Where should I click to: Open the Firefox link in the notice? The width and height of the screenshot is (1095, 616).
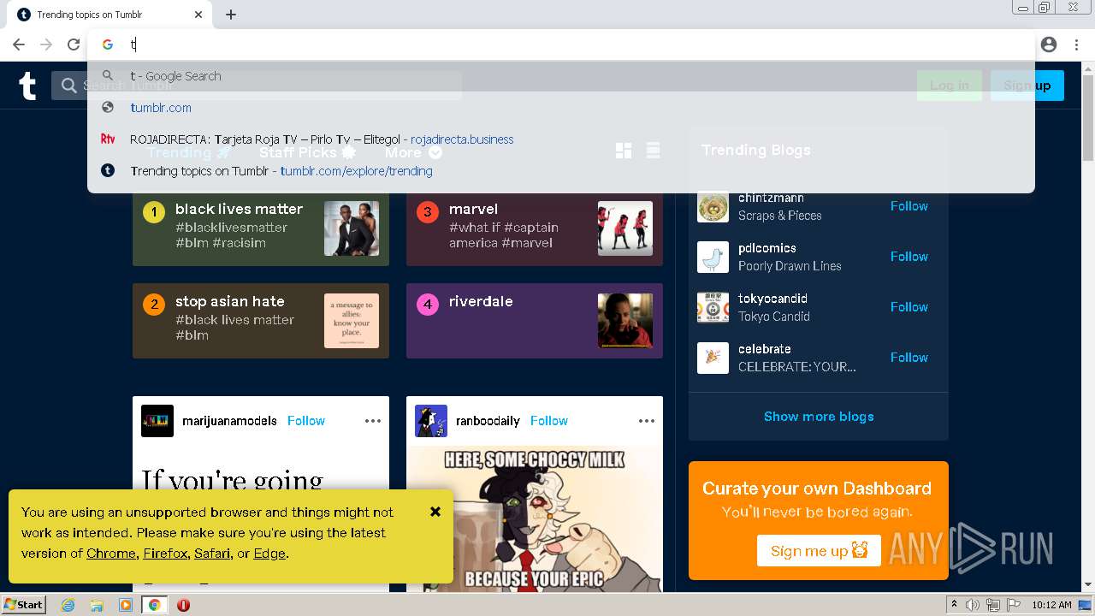(x=165, y=554)
